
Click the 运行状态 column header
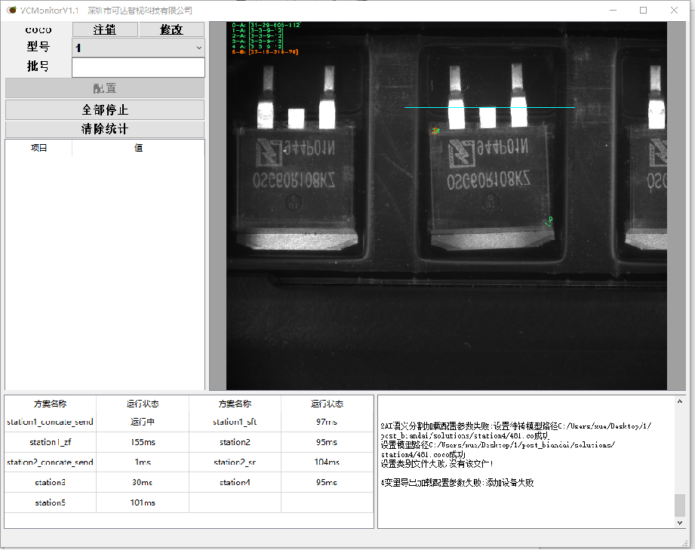click(x=143, y=403)
